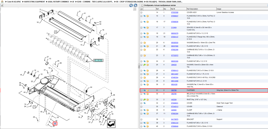Add BRACKET ref 38 with plus icon

pos(141,119)
